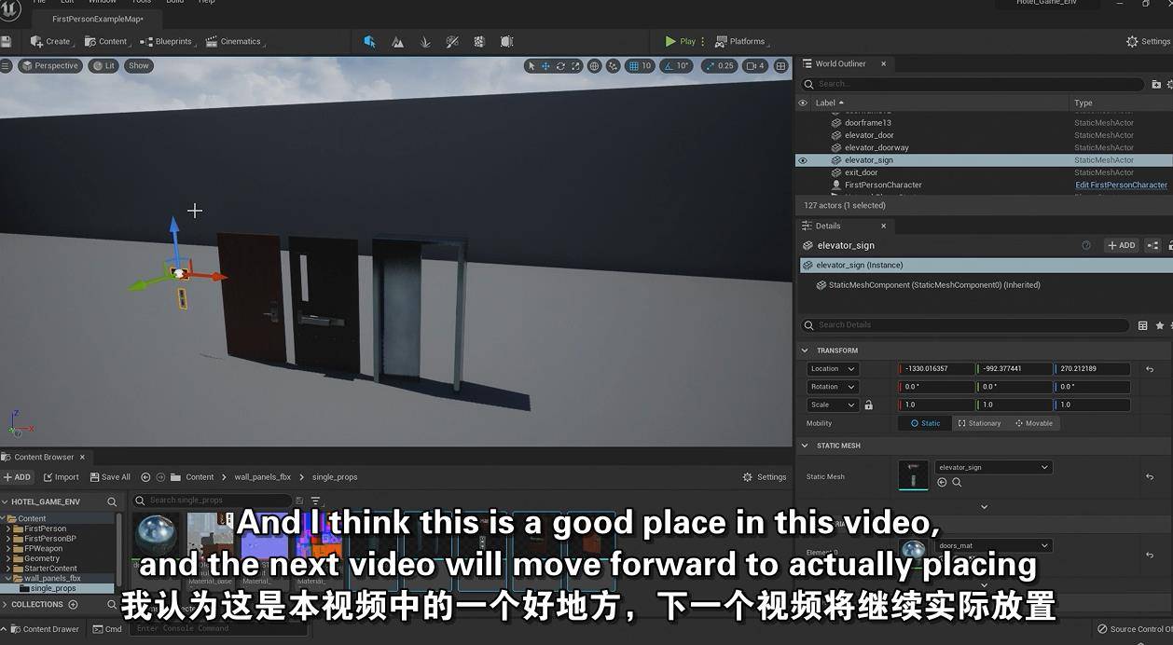1173x645 pixels.
Task: Set Mobility to Movable
Action: coord(1033,423)
